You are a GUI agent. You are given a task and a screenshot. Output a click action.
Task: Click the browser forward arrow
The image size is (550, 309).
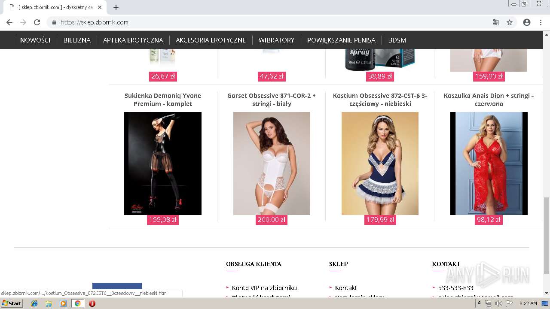pyautogui.click(x=23, y=22)
